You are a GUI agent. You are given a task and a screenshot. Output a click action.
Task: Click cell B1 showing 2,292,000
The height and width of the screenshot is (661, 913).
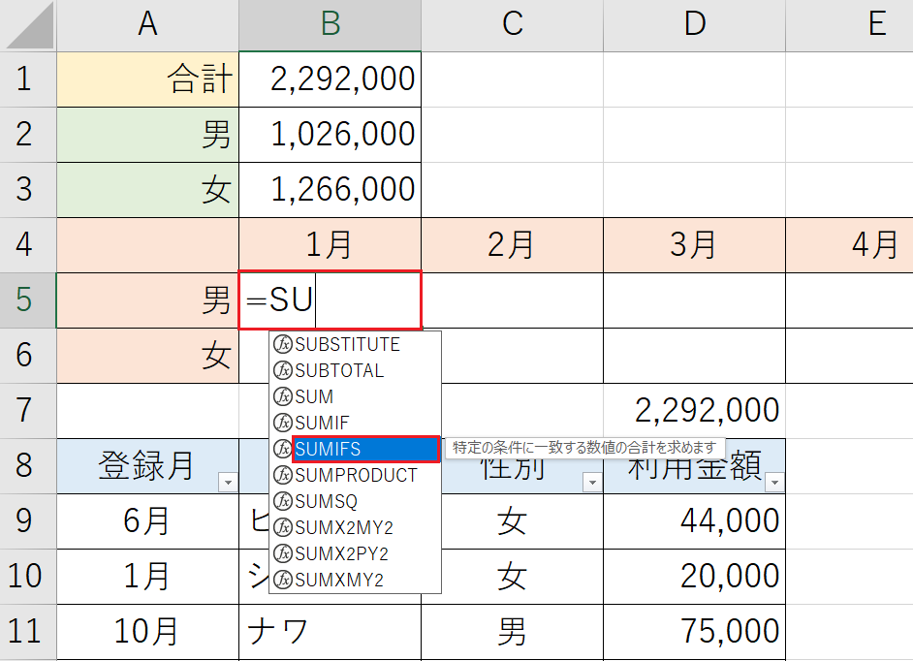tap(331, 79)
